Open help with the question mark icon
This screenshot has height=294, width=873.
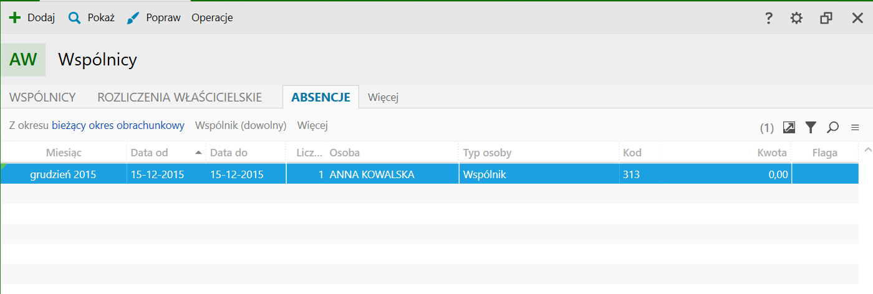coord(769,18)
